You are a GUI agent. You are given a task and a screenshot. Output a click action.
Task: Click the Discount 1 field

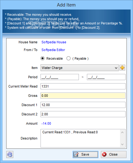[83, 105]
